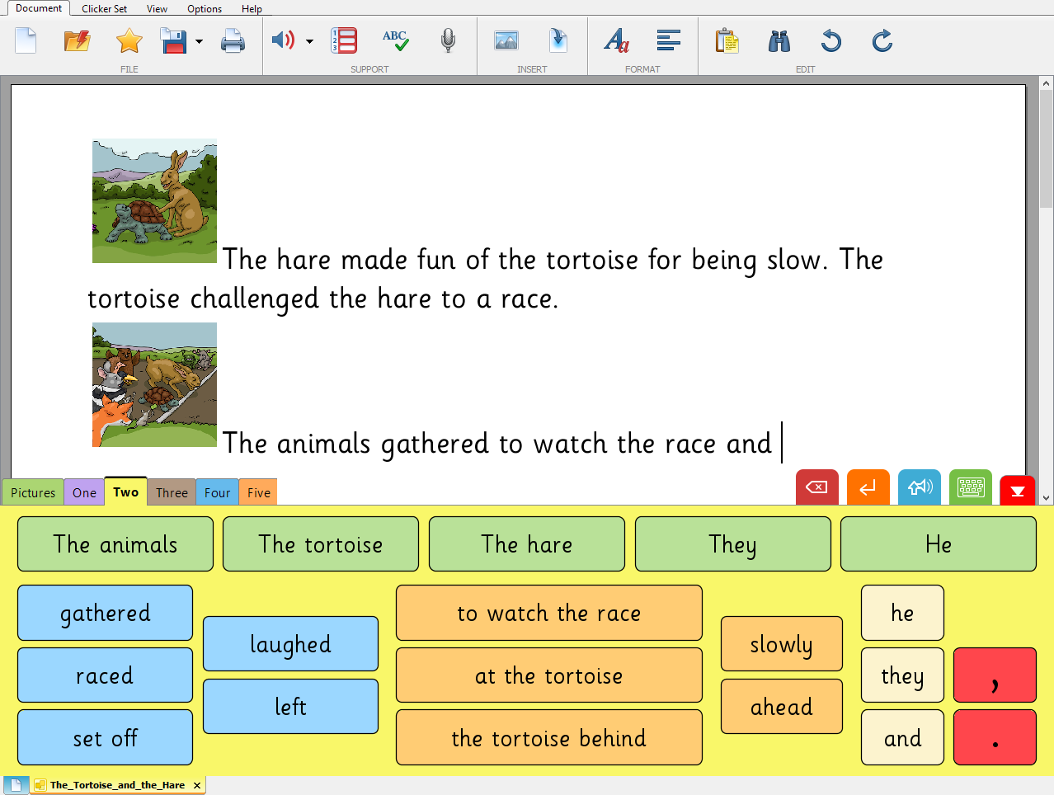Switch to the Three grid tab
Image resolution: width=1054 pixels, height=795 pixels.
point(172,492)
